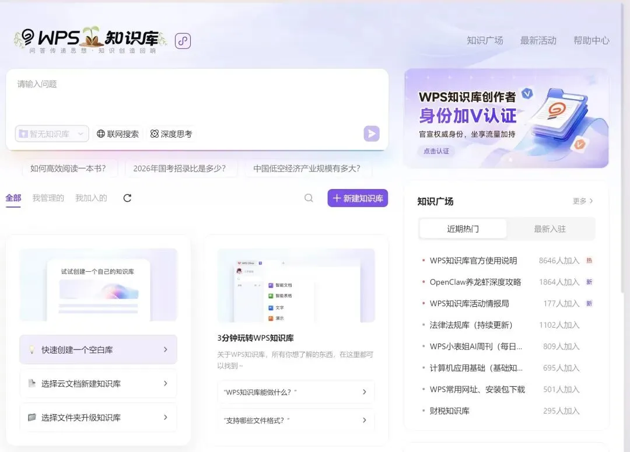Refresh the knowledge base list

pos(127,198)
